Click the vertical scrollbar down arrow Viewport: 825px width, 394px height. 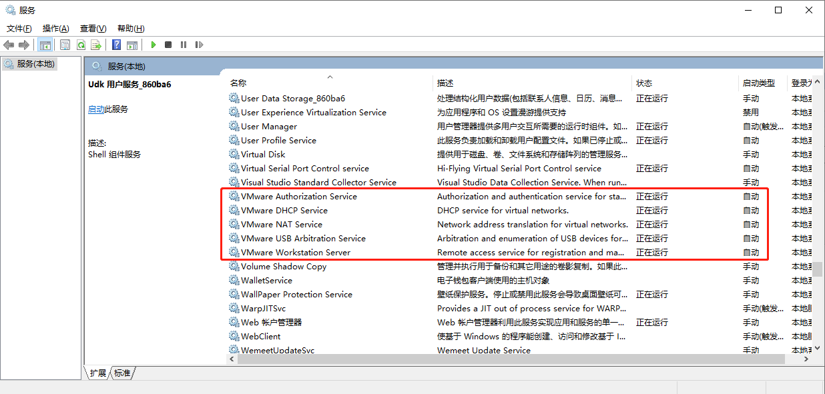point(818,349)
